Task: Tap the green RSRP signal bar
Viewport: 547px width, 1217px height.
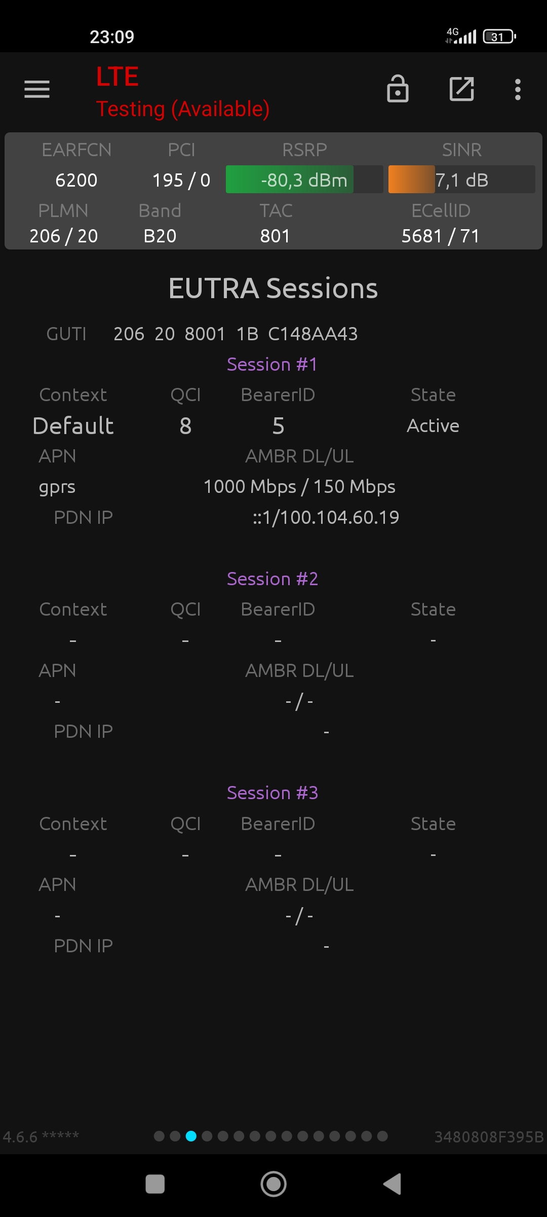Action: [290, 180]
